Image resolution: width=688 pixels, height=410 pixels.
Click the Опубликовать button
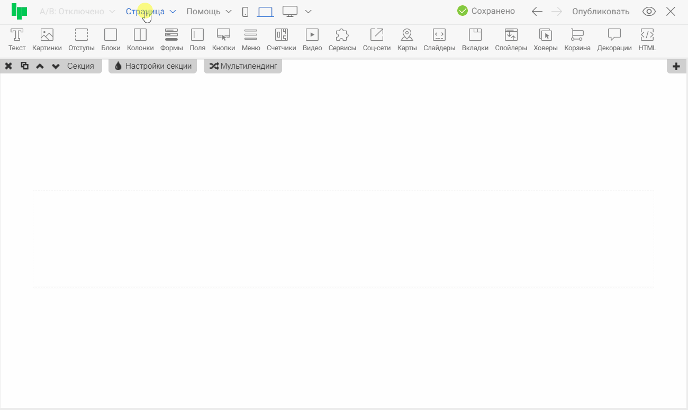(x=601, y=12)
